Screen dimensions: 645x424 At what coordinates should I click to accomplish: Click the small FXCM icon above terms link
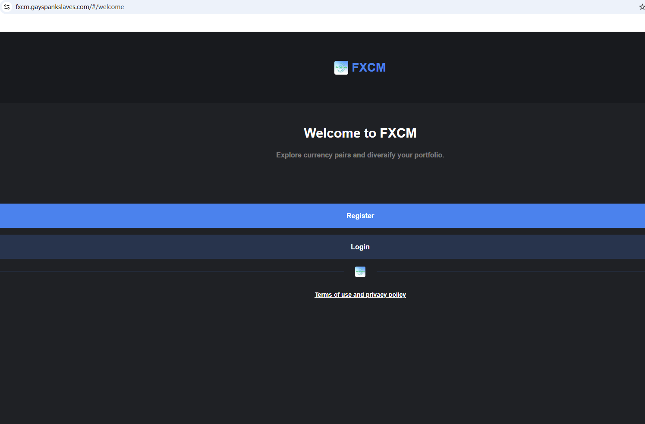coord(360,272)
